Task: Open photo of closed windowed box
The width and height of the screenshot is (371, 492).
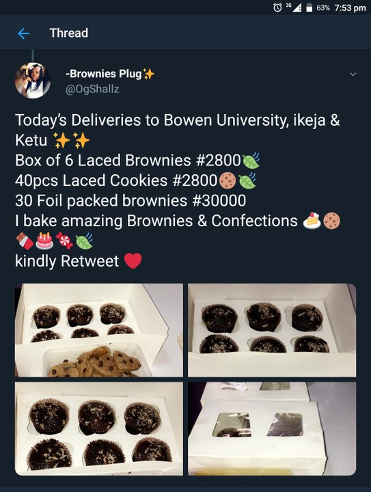Action: pyautogui.click(x=272, y=428)
